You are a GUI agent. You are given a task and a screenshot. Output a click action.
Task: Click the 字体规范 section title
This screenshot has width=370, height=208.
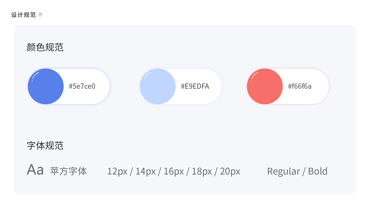pyautogui.click(x=45, y=145)
